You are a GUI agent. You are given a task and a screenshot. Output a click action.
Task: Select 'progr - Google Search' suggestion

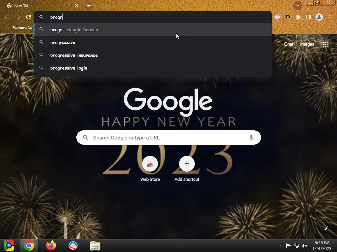point(153,30)
